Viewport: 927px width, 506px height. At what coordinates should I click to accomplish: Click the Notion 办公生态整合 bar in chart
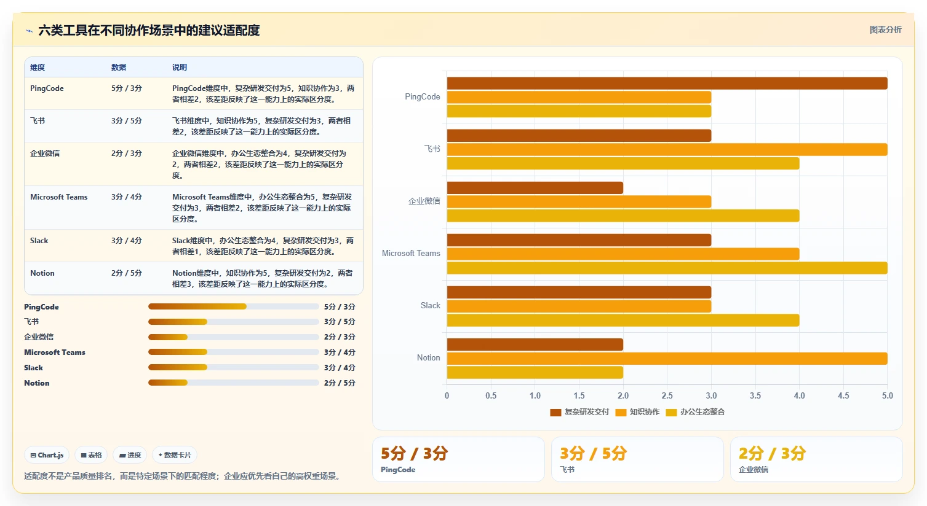pyautogui.click(x=535, y=372)
